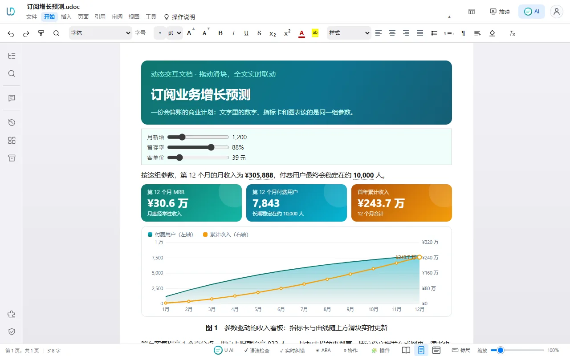Center align the text
Screen dimensions: 570x356
tap(392, 33)
